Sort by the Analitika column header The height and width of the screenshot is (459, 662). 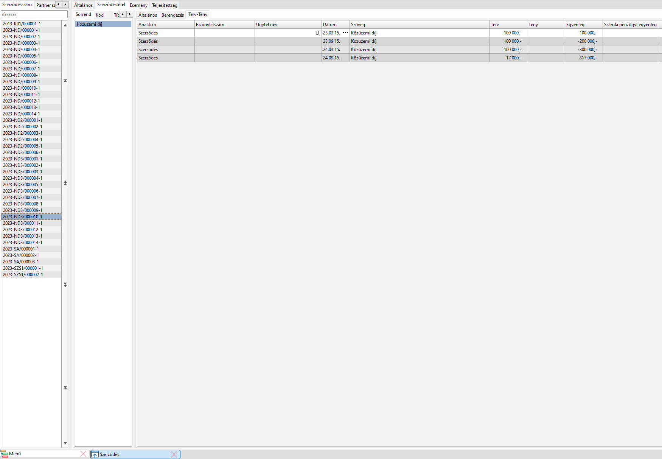pos(166,25)
